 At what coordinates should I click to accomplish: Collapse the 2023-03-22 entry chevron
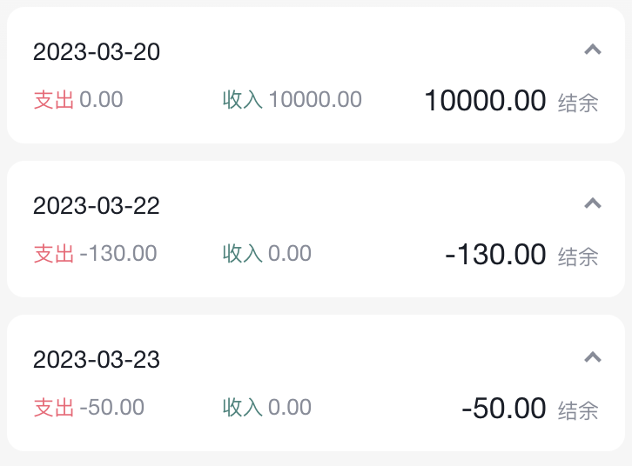point(593,204)
